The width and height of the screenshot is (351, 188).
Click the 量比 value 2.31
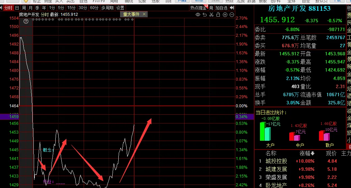coord(341,86)
